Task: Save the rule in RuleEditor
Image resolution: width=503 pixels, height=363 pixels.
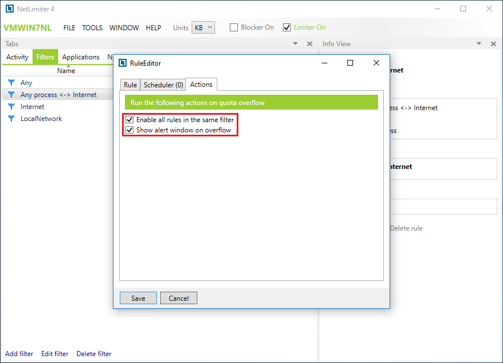Action: click(138, 298)
